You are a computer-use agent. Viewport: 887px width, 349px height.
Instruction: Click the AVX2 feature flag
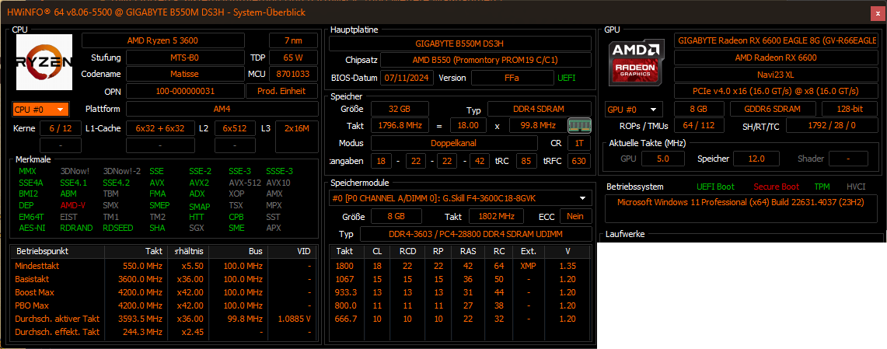[x=199, y=183]
